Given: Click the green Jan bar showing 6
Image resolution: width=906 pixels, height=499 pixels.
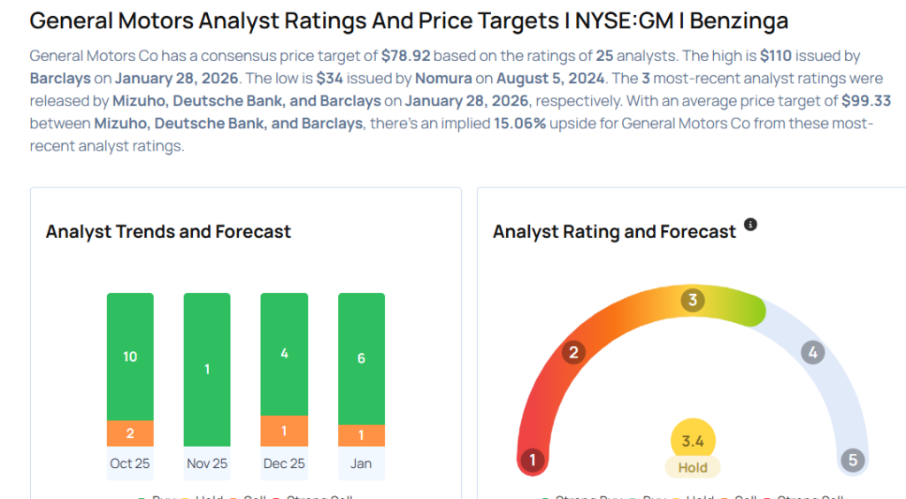Looking at the screenshot, I should click(x=361, y=358).
